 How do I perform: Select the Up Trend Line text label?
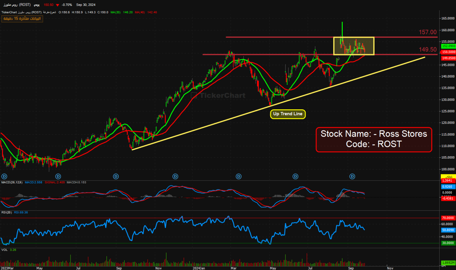(288, 114)
